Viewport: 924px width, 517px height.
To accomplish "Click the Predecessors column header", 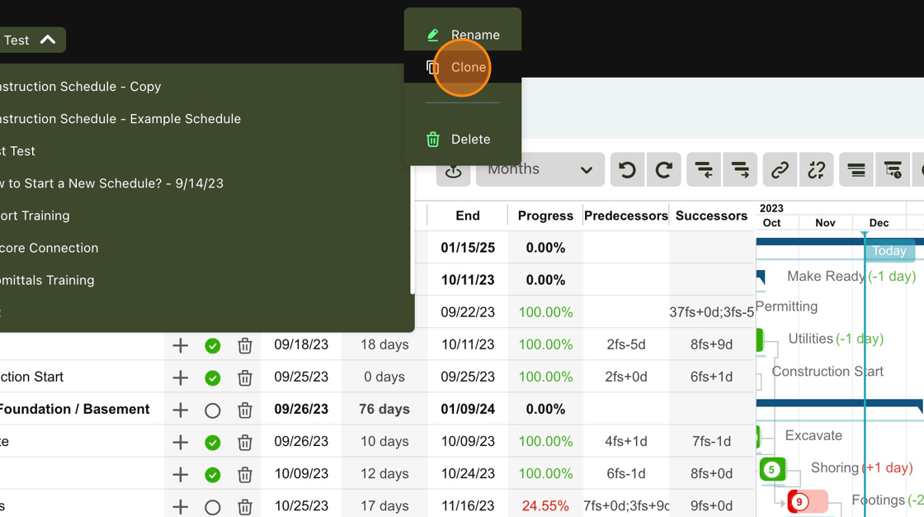I will coord(626,216).
